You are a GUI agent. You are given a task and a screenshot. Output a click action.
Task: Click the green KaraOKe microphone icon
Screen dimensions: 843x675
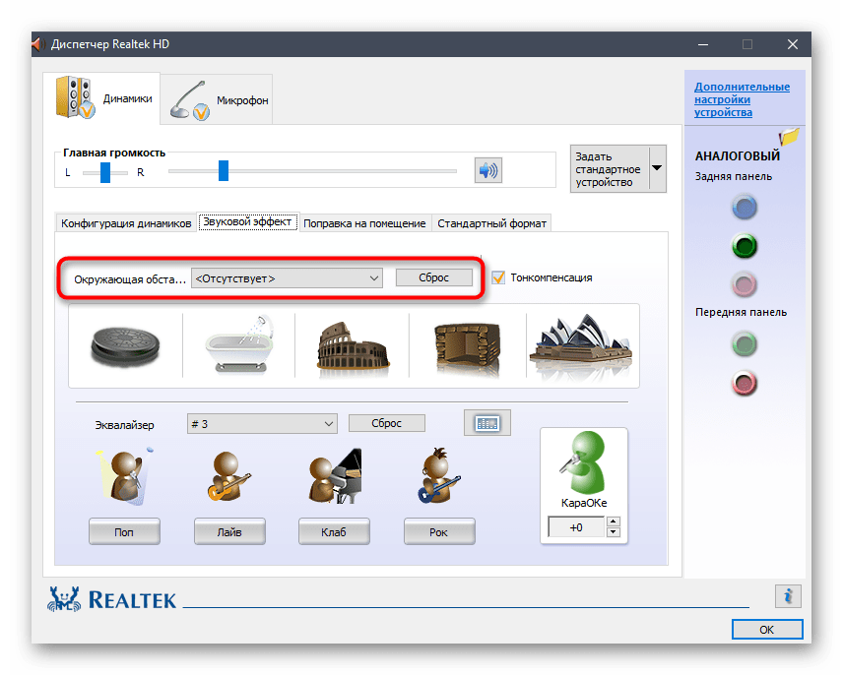583,464
